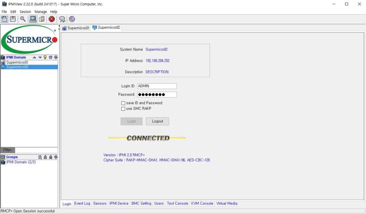Screen dimensions: 366x214
Task: Click the IPMI Domain (2/2) group icon
Action: 3,162
